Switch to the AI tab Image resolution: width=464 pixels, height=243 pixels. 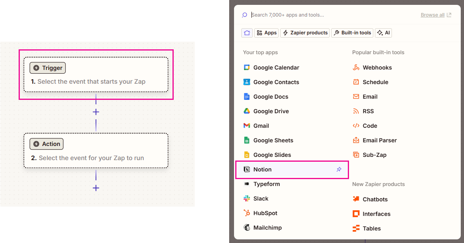[x=383, y=33]
